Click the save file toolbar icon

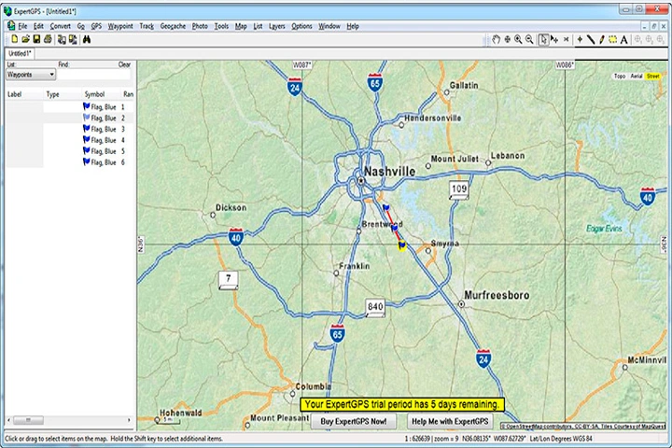coord(36,39)
